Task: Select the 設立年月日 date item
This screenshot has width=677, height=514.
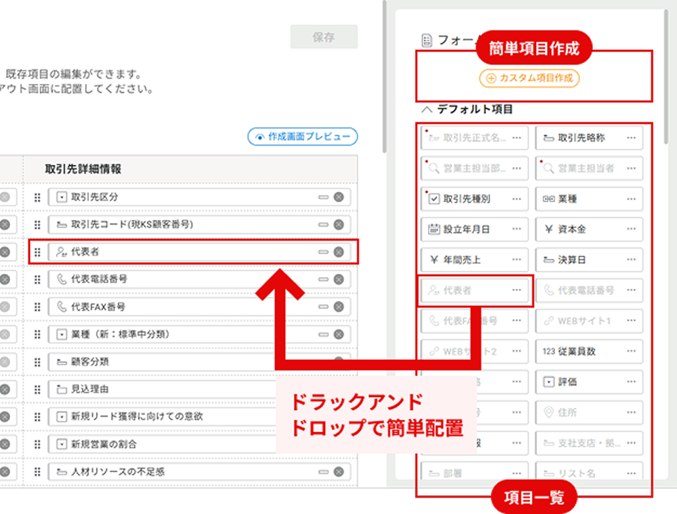Action: point(466,230)
